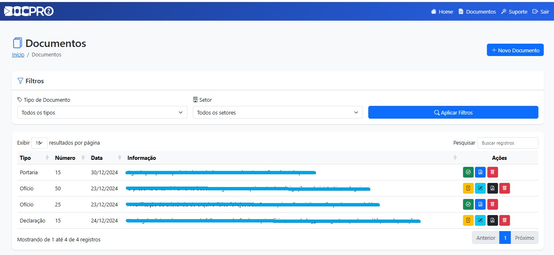Screen dimensions: 554x255
Task: Expand the Setor dropdown
Action: [x=278, y=112]
